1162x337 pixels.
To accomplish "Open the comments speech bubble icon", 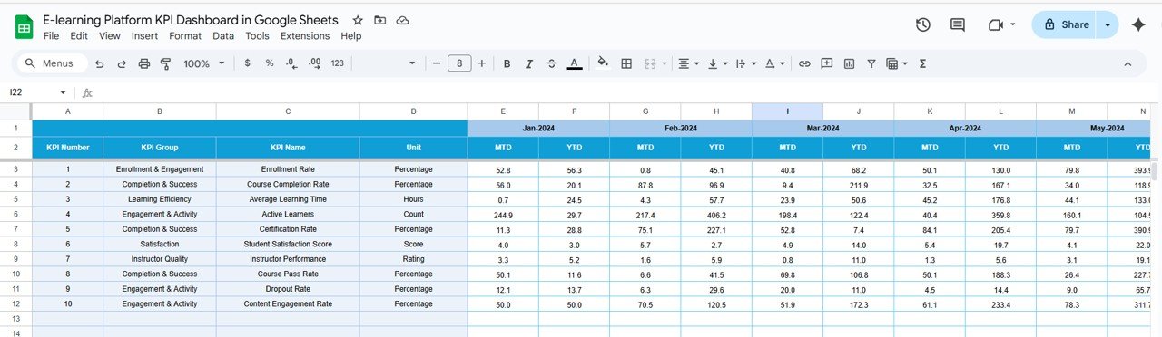I will tap(958, 24).
